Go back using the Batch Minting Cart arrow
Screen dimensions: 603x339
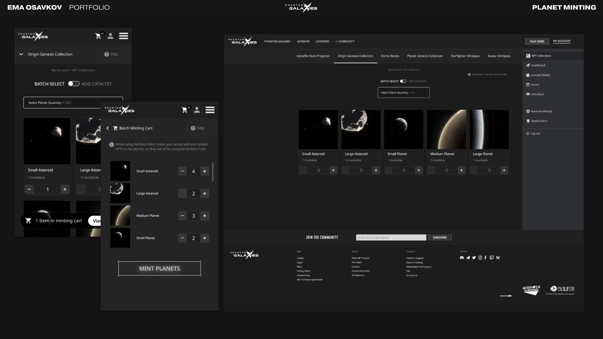108,128
